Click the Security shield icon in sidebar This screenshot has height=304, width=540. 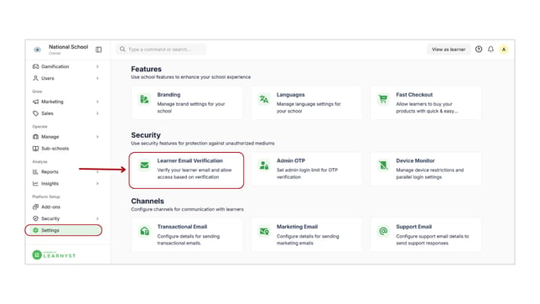(35, 219)
